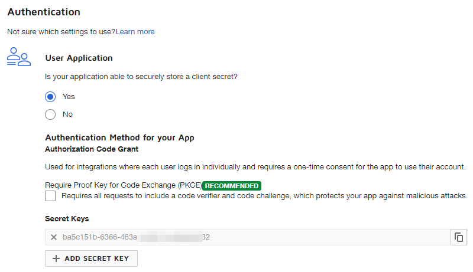Click the User Application section title

(x=79, y=58)
